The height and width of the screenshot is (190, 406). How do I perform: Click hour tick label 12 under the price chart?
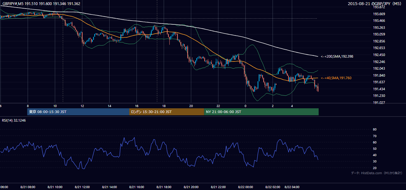[x=82, y=106]
